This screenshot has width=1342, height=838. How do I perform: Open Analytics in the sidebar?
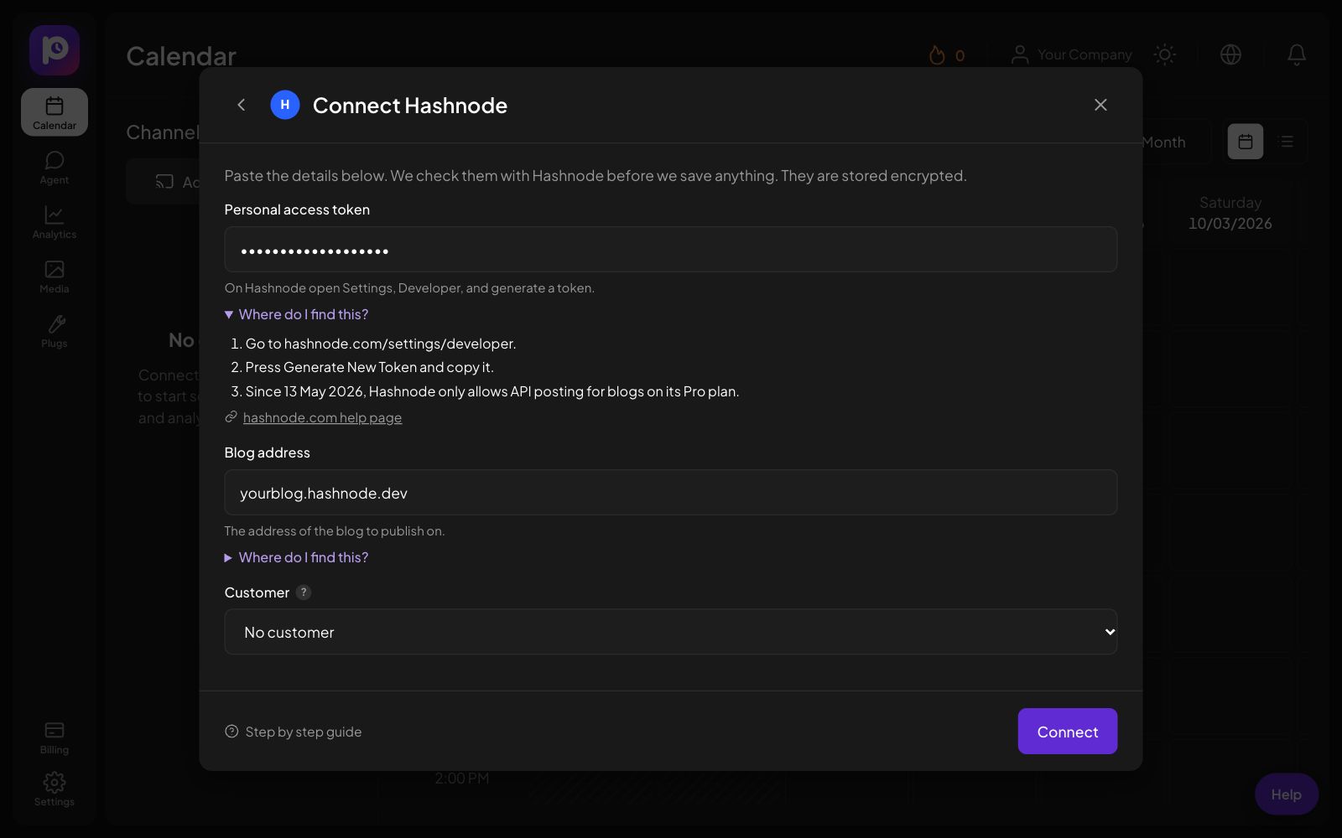click(x=55, y=222)
